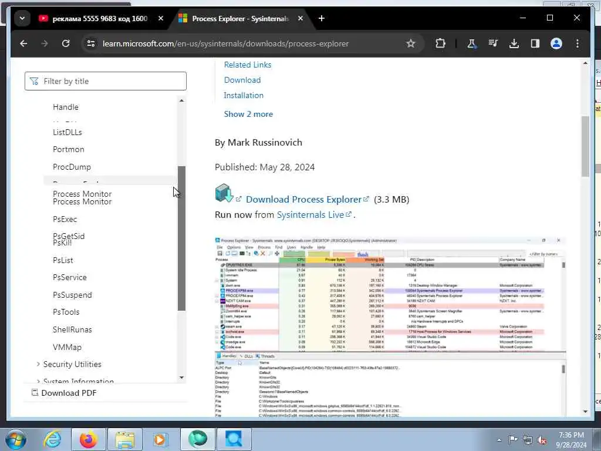Expand Show 2 more links
601x451 pixels.
pos(248,115)
